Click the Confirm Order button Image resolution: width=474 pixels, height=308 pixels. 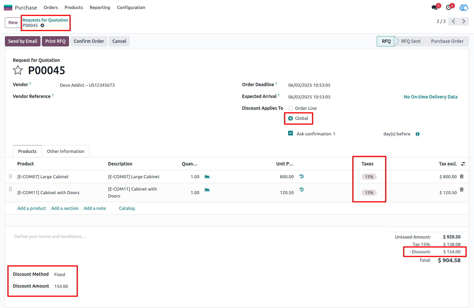pyautogui.click(x=89, y=41)
